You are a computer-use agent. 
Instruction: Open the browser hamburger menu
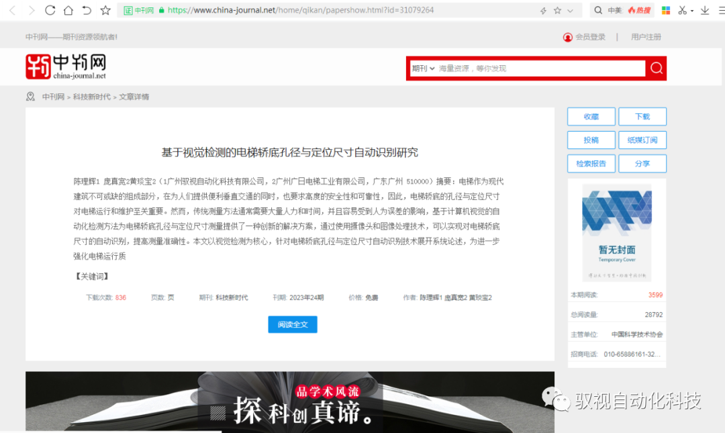click(721, 10)
